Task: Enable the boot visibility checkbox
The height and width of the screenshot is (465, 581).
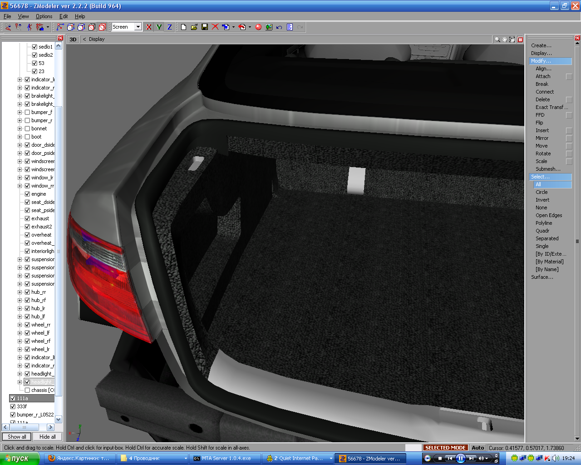Action: click(27, 137)
